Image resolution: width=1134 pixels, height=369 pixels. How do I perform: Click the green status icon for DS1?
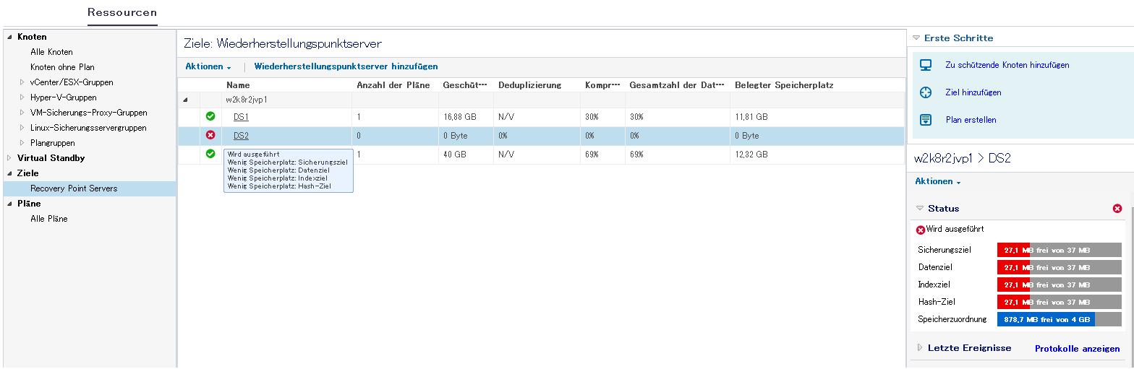click(210, 116)
